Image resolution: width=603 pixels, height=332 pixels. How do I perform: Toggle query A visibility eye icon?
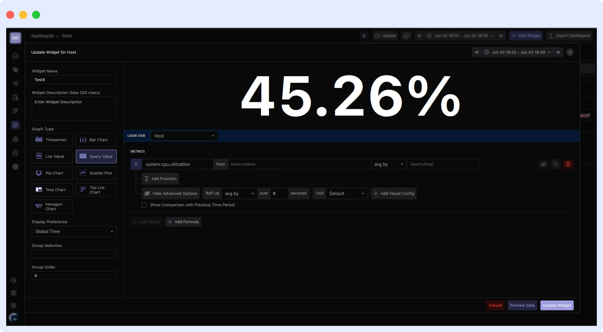[543, 164]
